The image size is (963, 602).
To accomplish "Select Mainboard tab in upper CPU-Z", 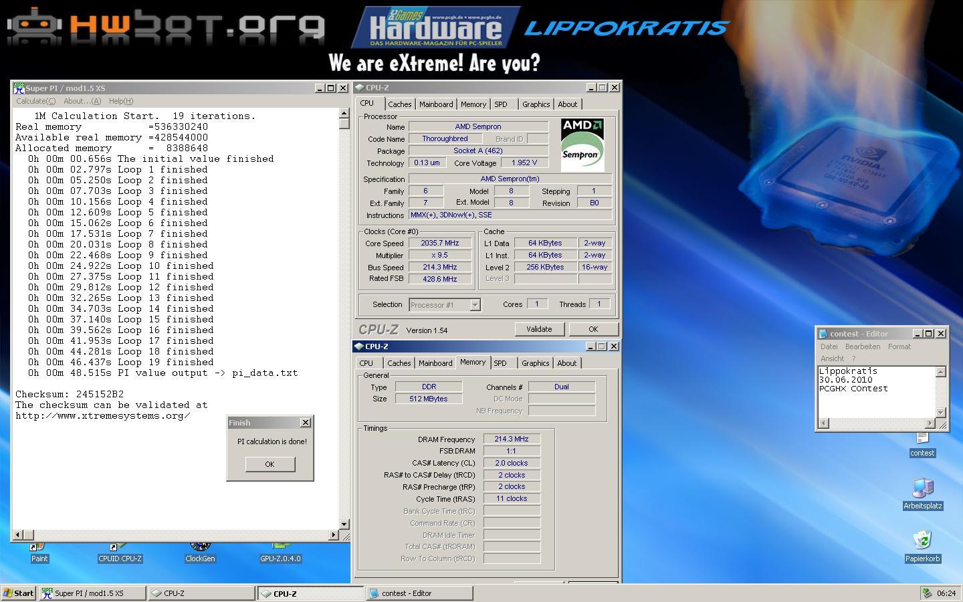I will (x=436, y=104).
